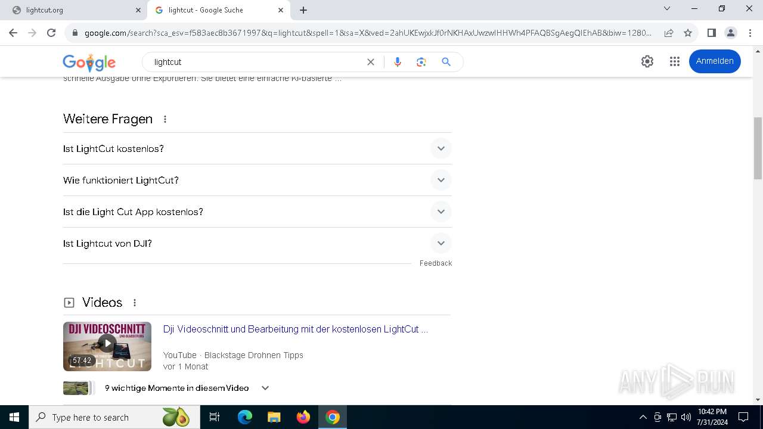Viewport: 763px width, 429px height.
Task: Click the Google search box with lightcut
Action: [x=256, y=62]
